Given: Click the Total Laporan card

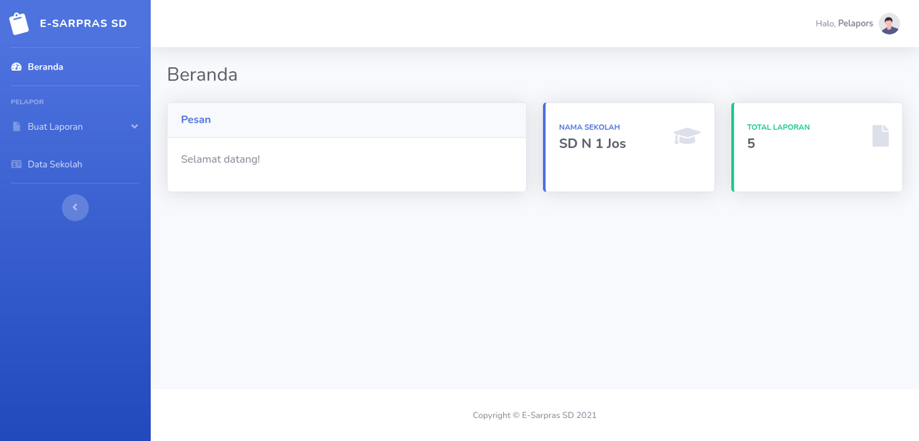Looking at the screenshot, I should pyautogui.click(x=817, y=147).
